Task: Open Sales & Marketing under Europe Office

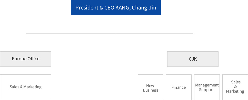Action: 26,87
